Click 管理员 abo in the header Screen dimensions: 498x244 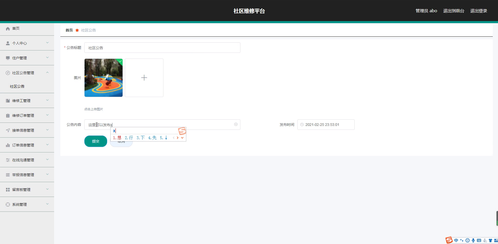[426, 11]
